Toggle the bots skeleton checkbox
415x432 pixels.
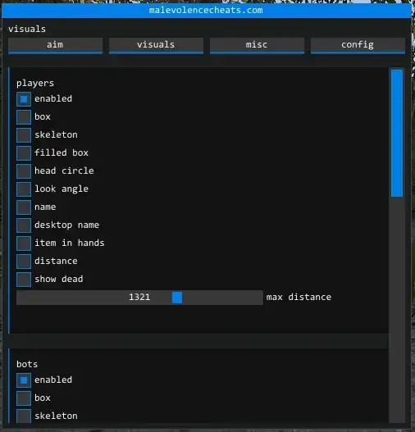tap(24, 416)
